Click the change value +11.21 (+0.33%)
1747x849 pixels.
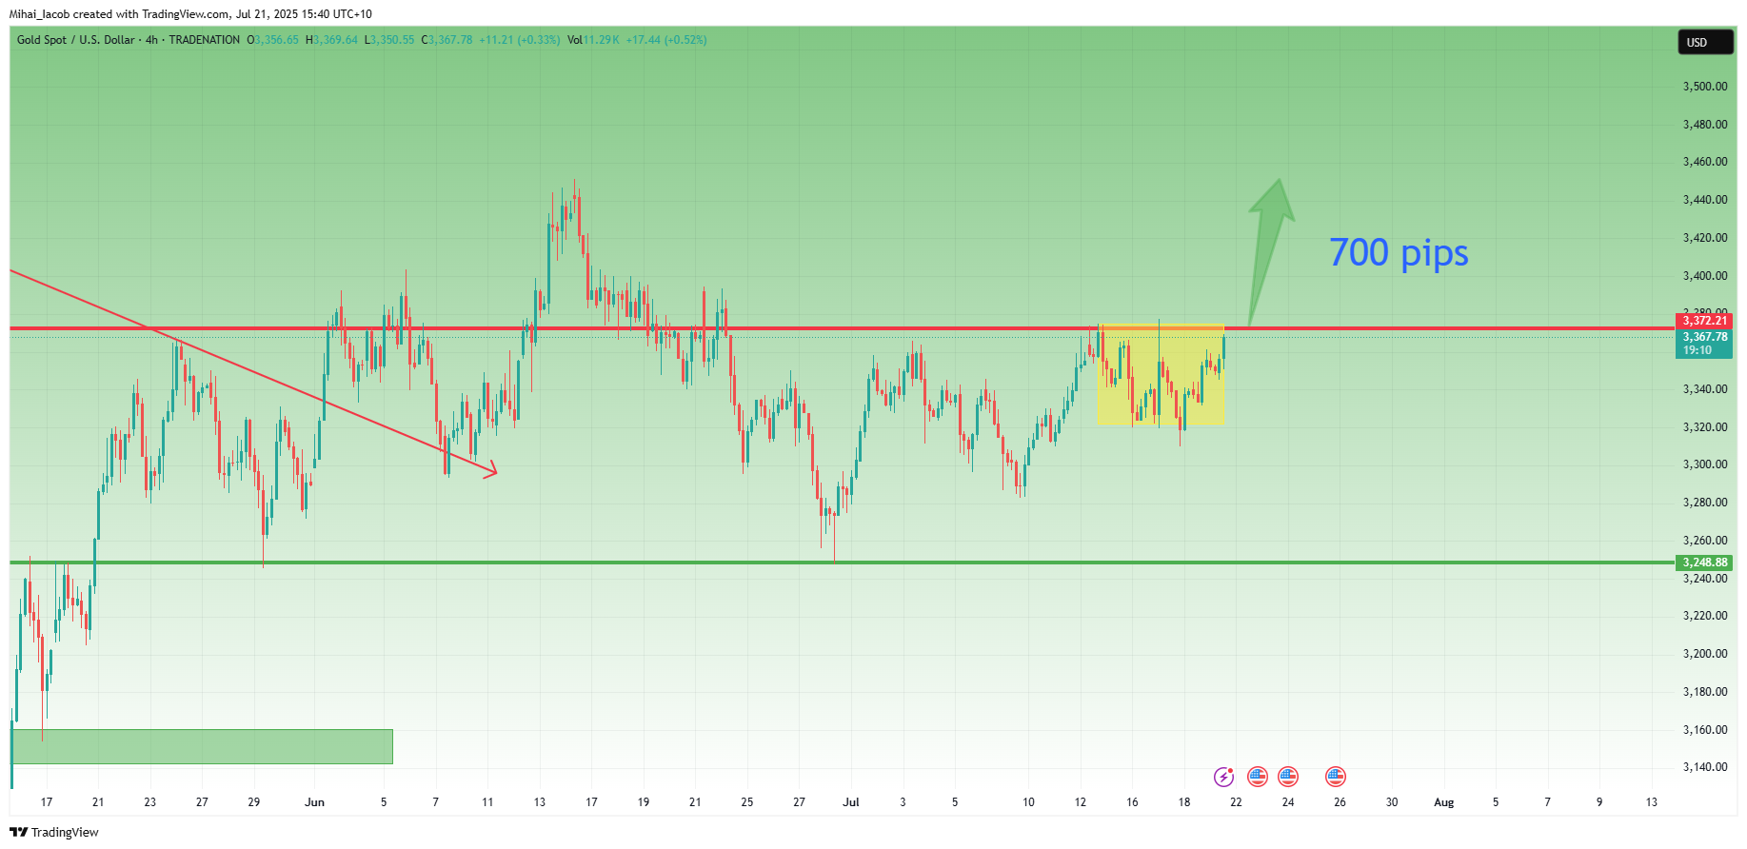pos(519,40)
